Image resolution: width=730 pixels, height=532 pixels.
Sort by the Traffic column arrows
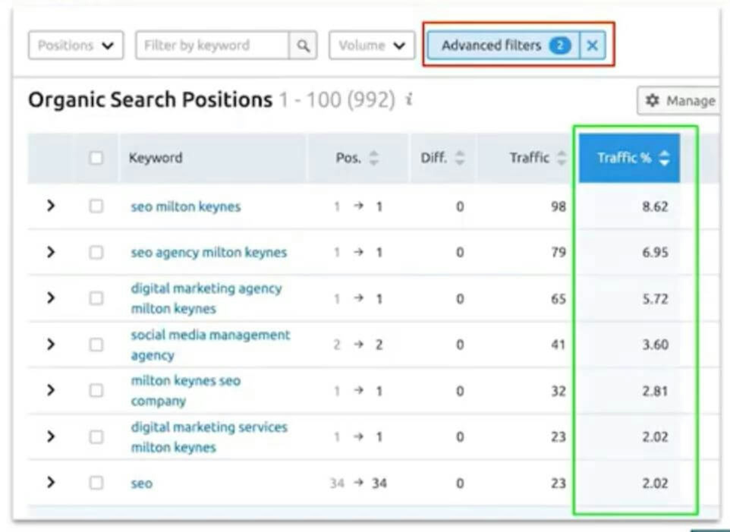point(561,158)
